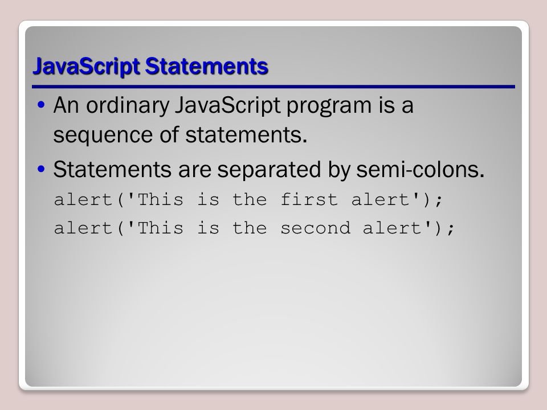Click the word "separated" in second bullet

[x=268, y=170]
